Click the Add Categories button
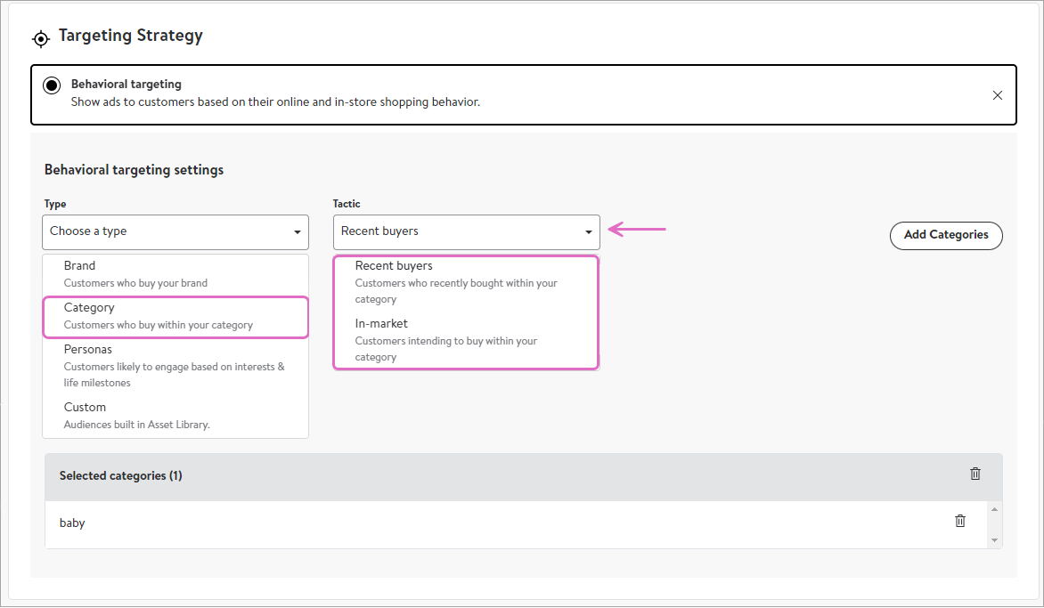 click(945, 235)
